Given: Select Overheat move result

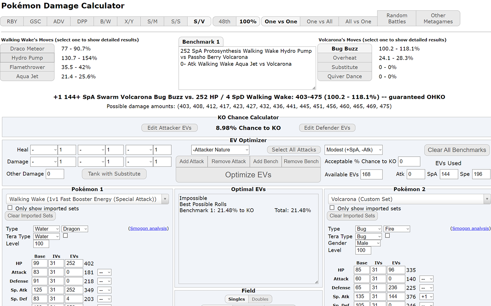Looking at the screenshot, I should click(345, 58).
